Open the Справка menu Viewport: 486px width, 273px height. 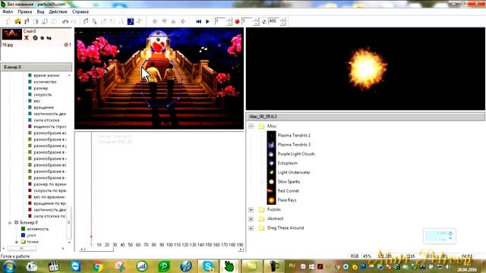pyautogui.click(x=80, y=11)
